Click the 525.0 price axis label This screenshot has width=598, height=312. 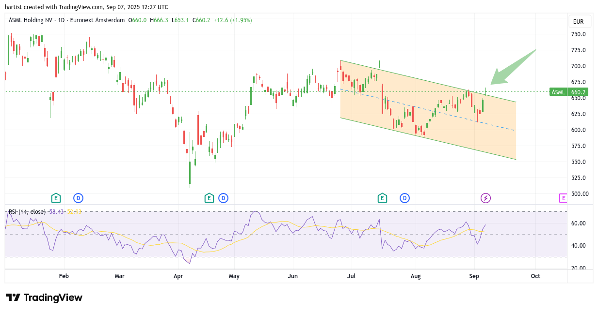(579, 178)
